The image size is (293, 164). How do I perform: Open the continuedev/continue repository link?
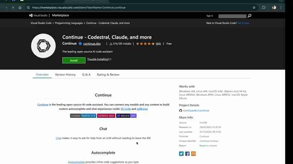[196, 111]
